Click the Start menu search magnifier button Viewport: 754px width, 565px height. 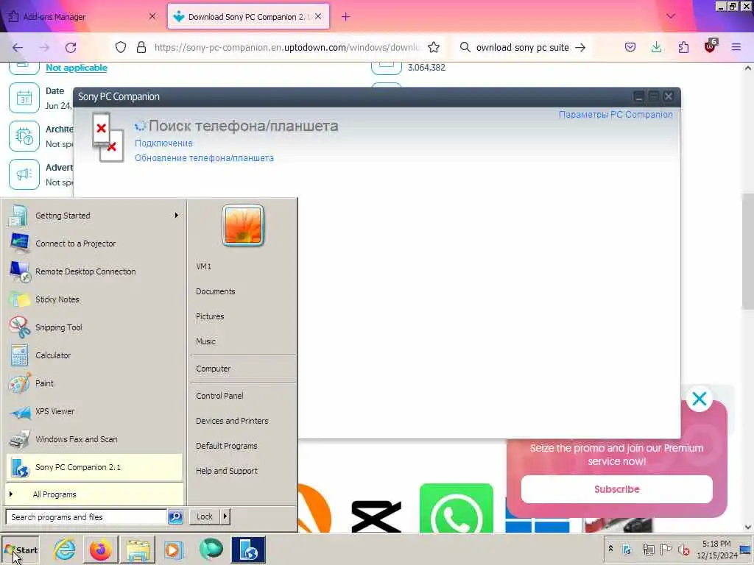click(x=175, y=517)
